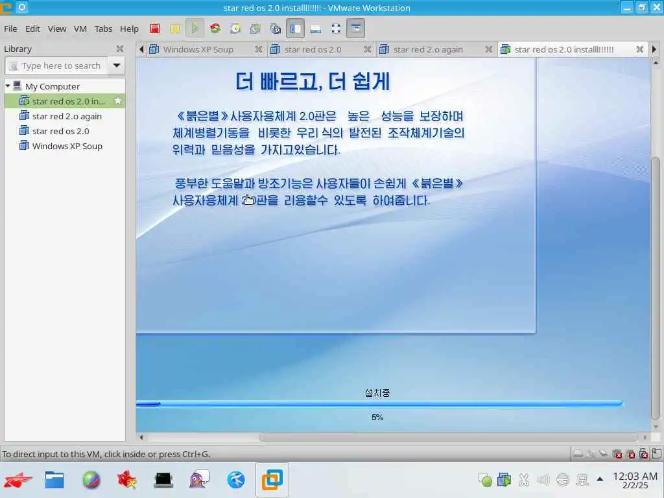Launch the globe web browser taskbar icon
The image size is (664, 498).
[x=91, y=480]
